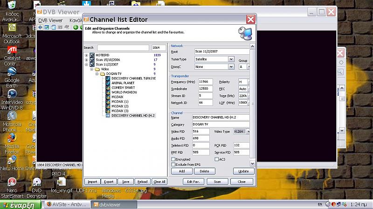Open the DiseqC dropdown
The image size is (373, 209).
[x=231, y=67]
